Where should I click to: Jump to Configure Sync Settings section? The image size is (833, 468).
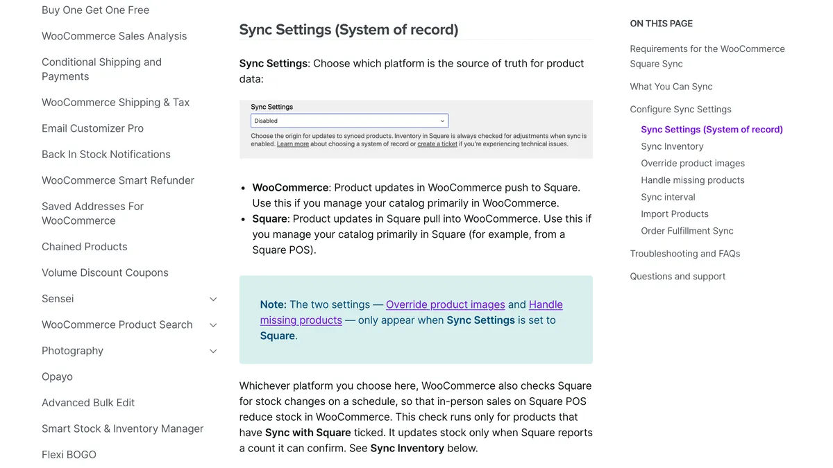coord(680,110)
